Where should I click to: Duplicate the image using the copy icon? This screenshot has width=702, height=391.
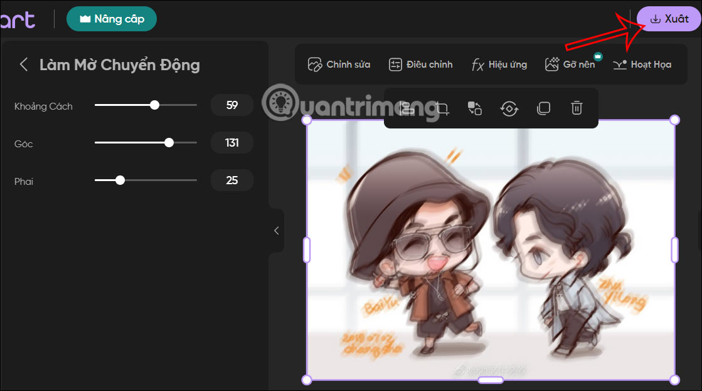(543, 108)
